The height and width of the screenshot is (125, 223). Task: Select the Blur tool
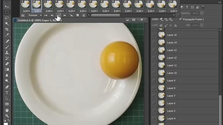pyautogui.click(x=7, y=75)
